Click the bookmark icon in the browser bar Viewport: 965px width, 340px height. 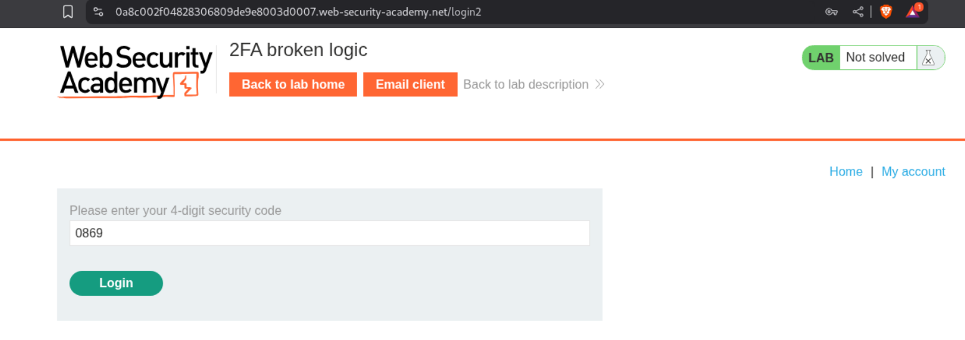click(69, 12)
